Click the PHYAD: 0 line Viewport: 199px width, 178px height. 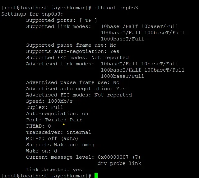(x=38, y=126)
